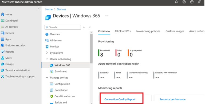205x104 pixels.
Task: Click the Devices menu scrollbar thumb
Action: click(91, 49)
